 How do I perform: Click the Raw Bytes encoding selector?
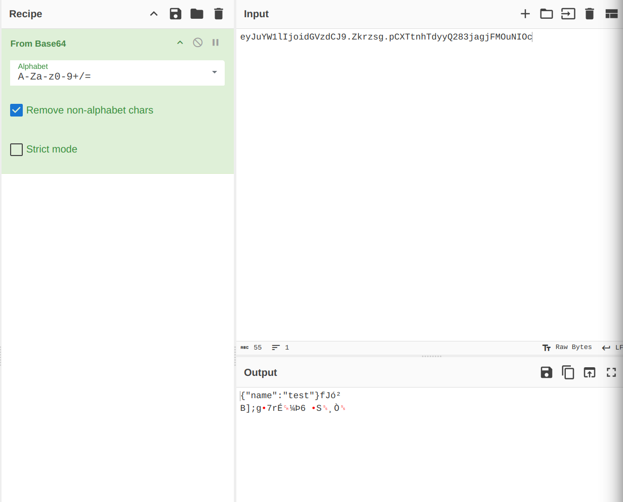[567, 347]
